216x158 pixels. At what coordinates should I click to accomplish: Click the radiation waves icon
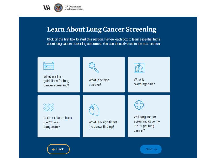[x=49, y=107]
